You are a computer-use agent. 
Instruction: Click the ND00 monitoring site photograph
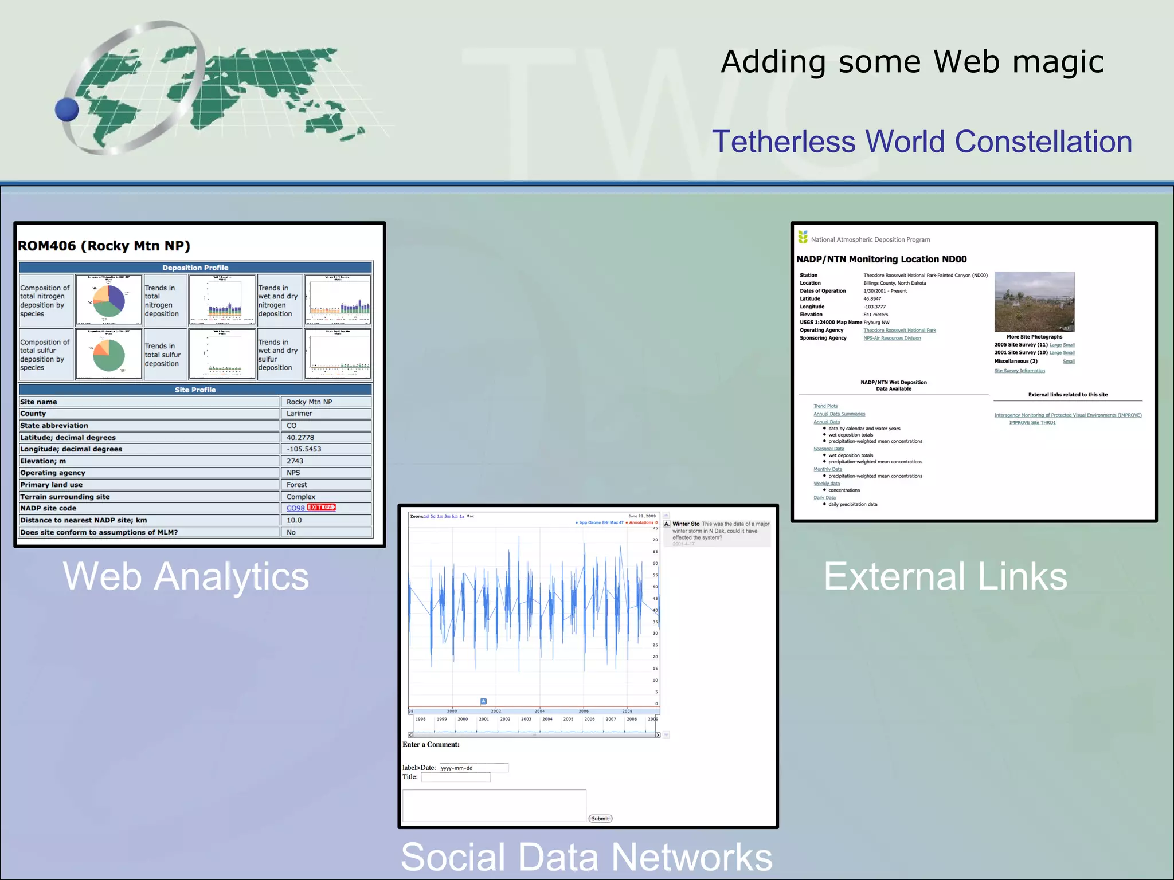click(1034, 302)
